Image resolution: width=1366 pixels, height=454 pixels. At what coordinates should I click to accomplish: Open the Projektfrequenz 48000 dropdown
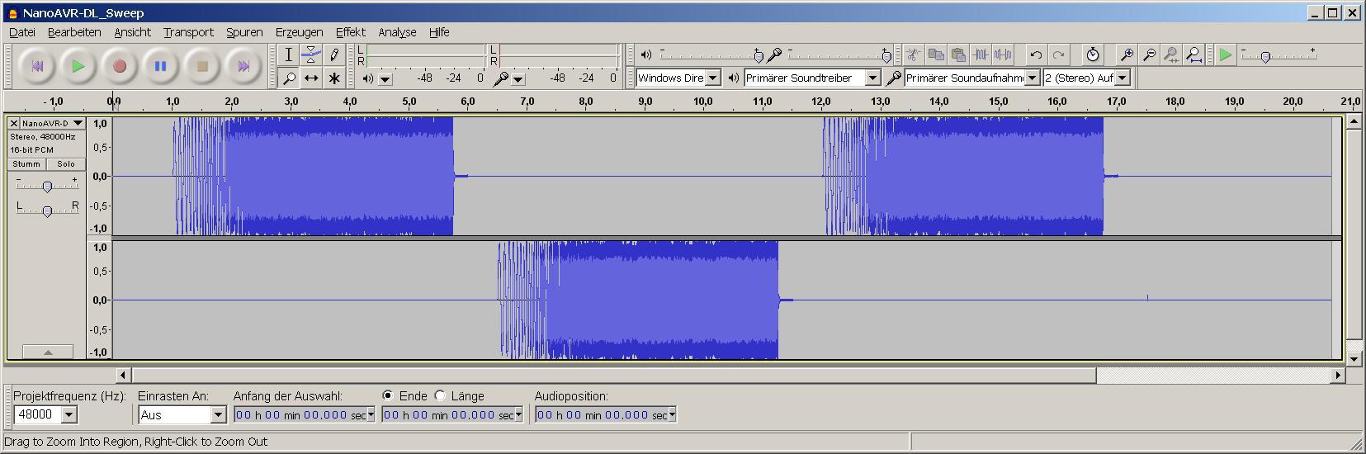click(69, 414)
